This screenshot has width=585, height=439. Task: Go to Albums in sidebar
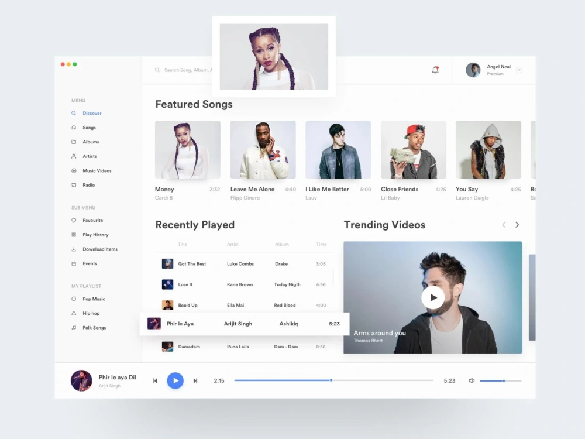[91, 142]
